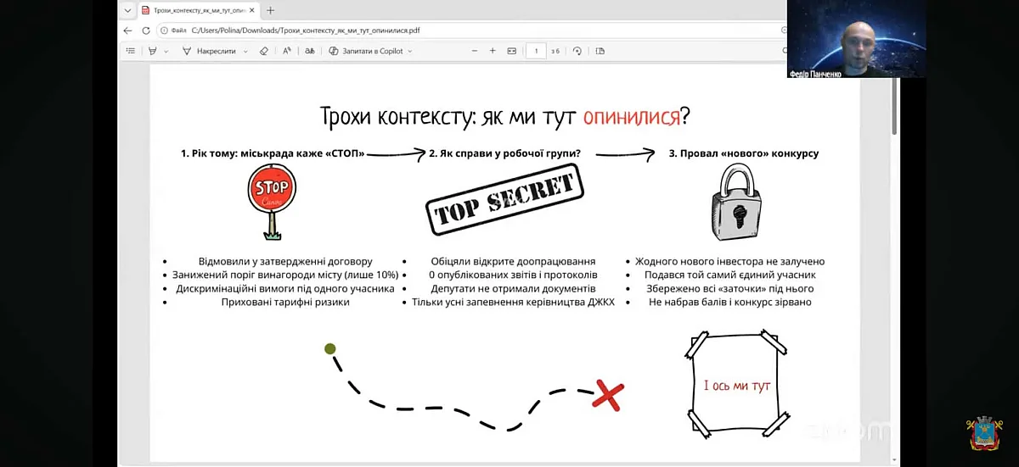1019x467 pixels.
Task: Open the read aloud tool
Action: tap(287, 51)
